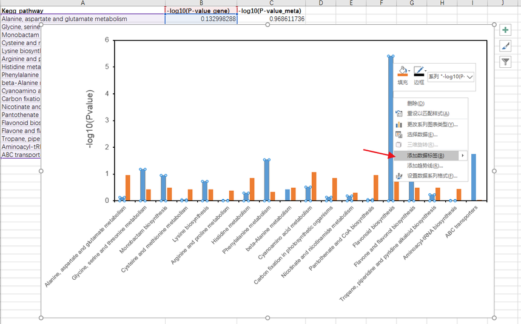
Task: Select the Kegg_pathway header cell
Action: [x=82, y=11]
